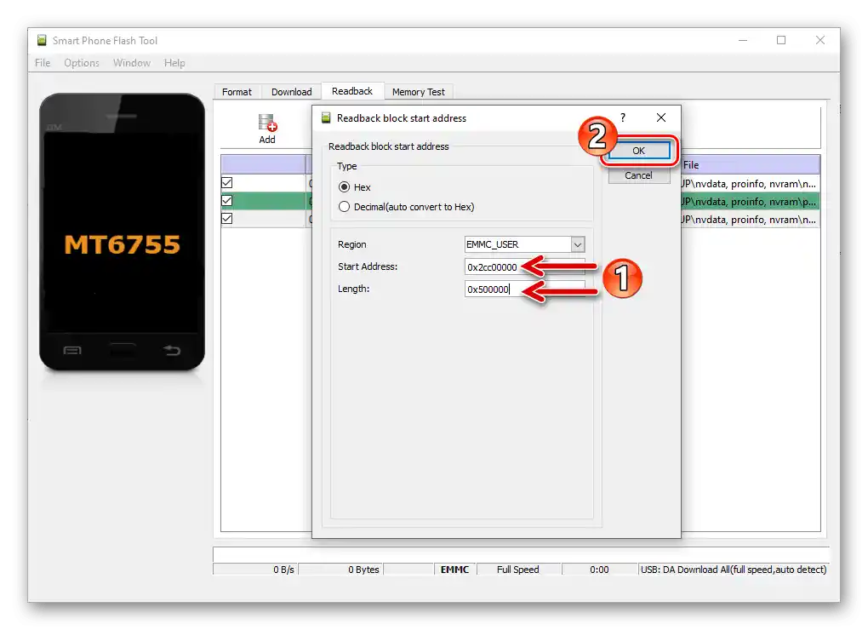Click the MT6755 phone image
This screenshot has height=630, width=868.
pos(123,232)
